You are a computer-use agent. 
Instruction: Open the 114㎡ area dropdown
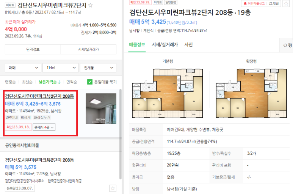60,68
